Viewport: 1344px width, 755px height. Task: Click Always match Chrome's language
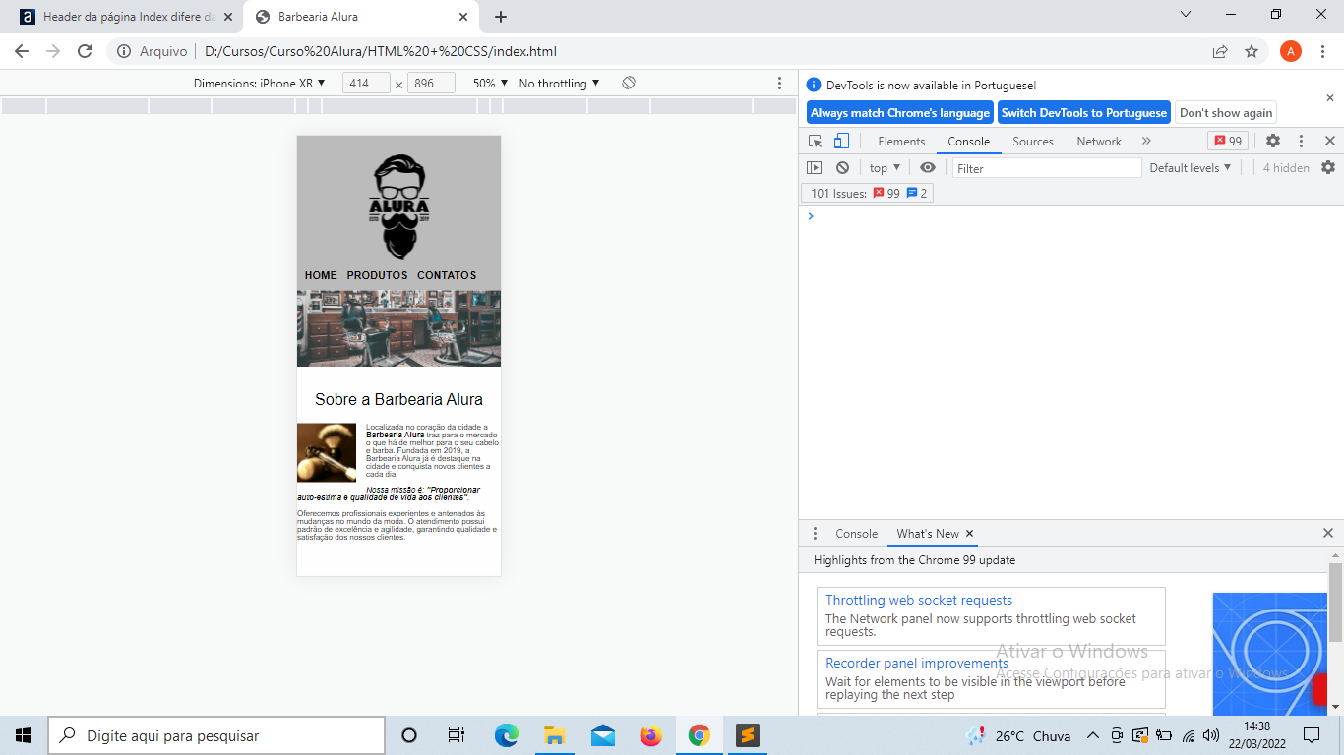(900, 113)
